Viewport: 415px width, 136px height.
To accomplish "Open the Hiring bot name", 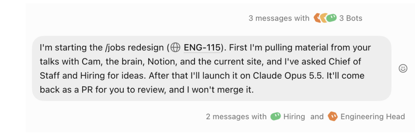I will pyautogui.click(x=294, y=117).
